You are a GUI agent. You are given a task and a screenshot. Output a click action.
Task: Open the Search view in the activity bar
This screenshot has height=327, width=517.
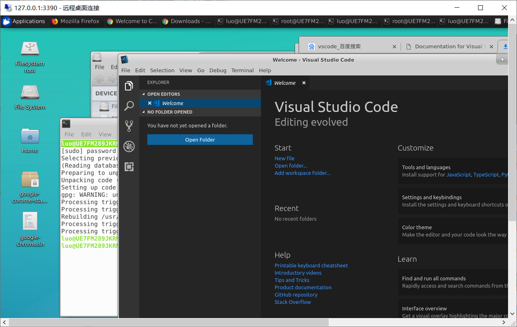129,106
